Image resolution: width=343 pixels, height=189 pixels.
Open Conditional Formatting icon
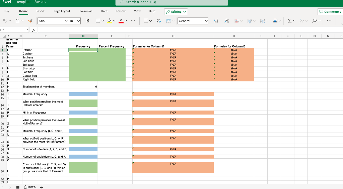click(237, 21)
